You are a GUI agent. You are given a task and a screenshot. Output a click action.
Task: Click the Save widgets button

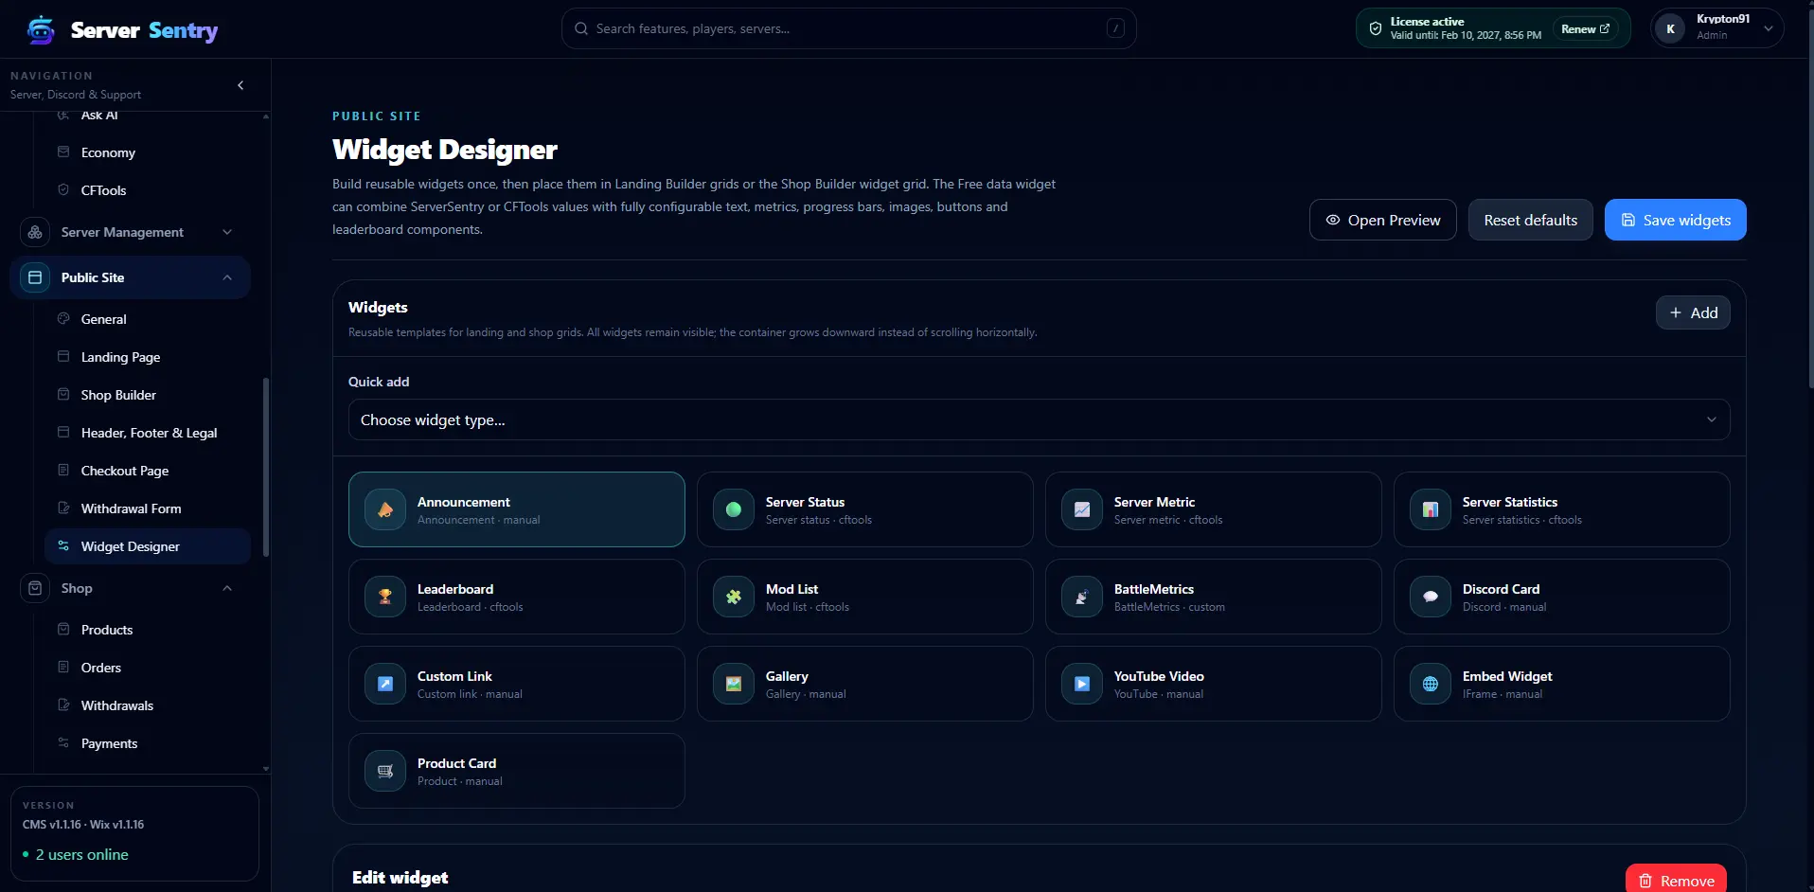pyautogui.click(x=1675, y=220)
